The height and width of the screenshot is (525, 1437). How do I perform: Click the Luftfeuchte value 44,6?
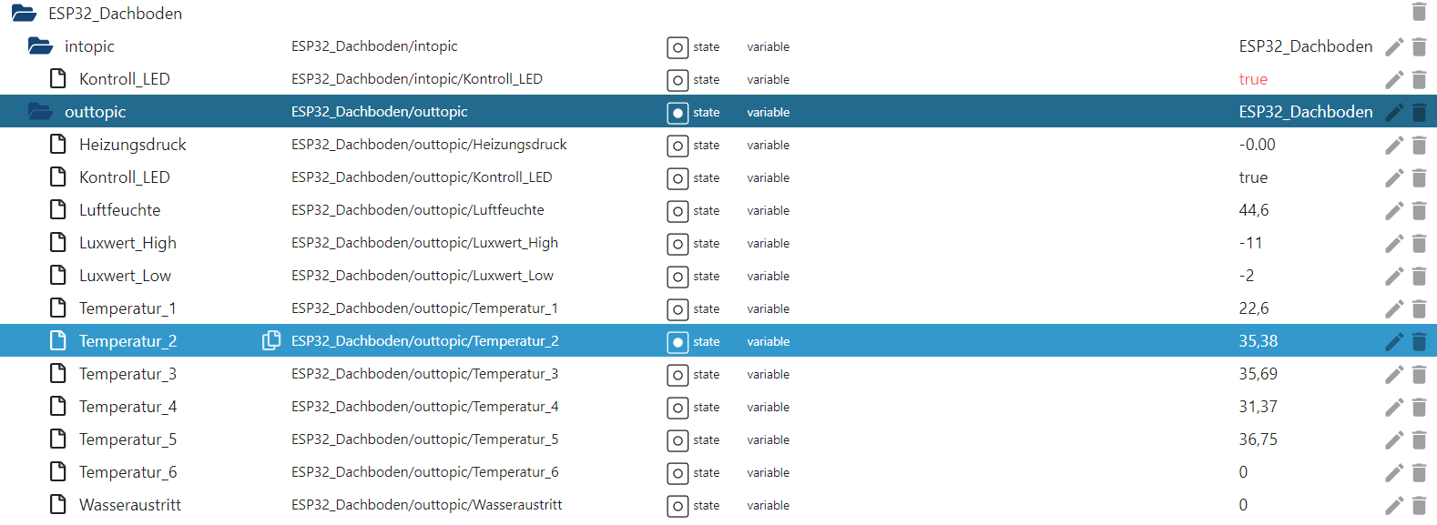(x=1254, y=210)
